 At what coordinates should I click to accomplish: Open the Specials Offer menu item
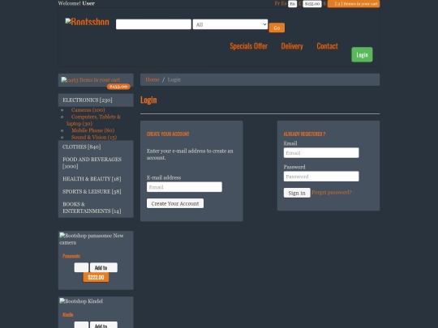(x=249, y=46)
